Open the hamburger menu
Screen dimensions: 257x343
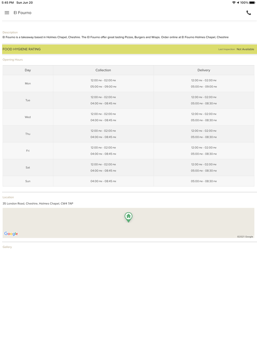[7, 13]
